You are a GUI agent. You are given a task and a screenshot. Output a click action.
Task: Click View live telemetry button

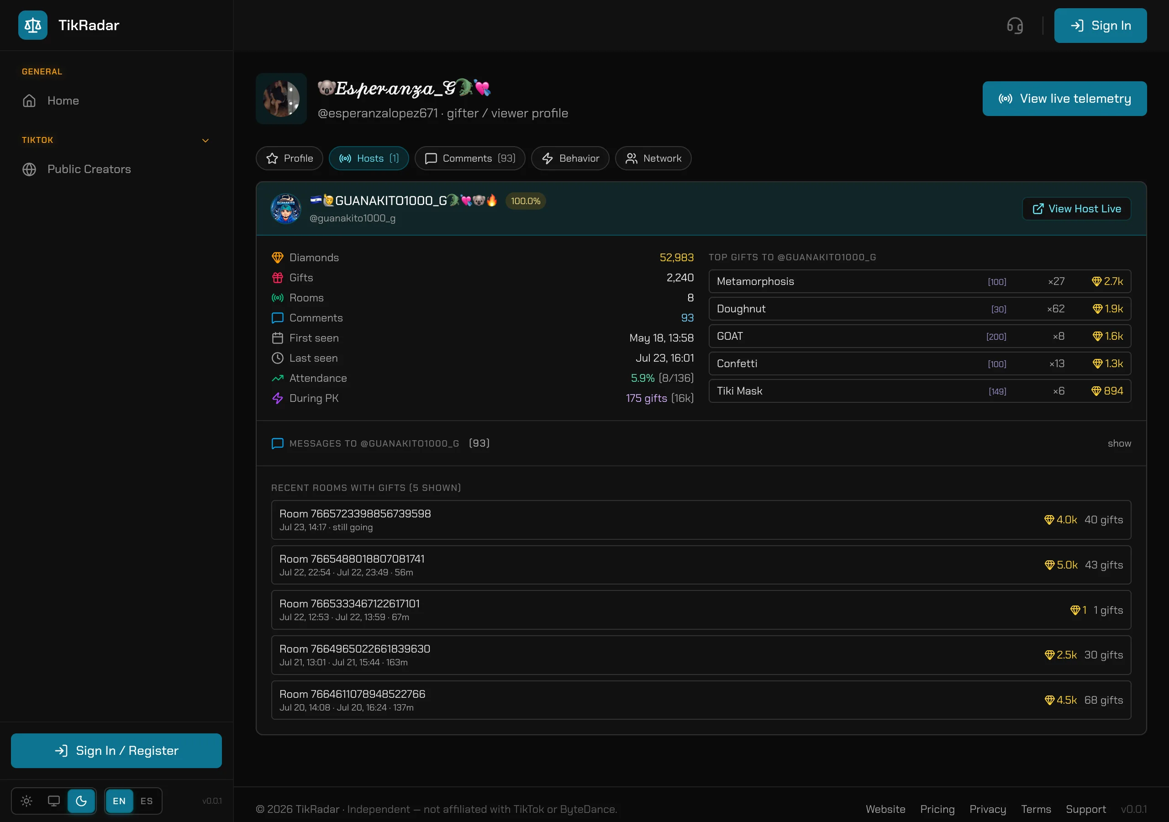point(1064,99)
